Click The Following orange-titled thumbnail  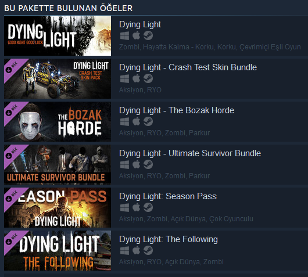click(x=58, y=251)
